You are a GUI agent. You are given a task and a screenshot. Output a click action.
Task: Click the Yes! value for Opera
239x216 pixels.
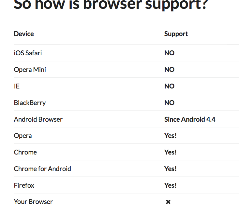point(171,136)
